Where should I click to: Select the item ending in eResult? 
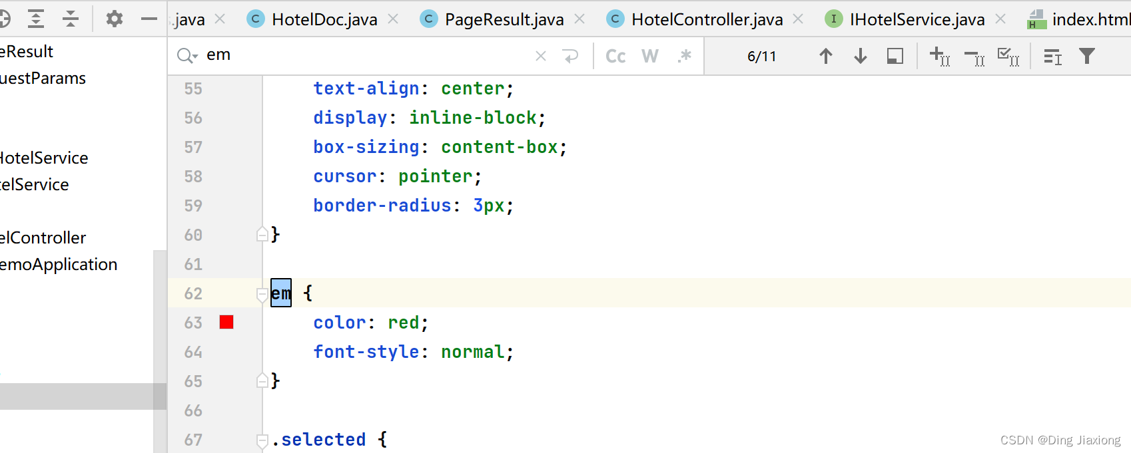pos(27,51)
